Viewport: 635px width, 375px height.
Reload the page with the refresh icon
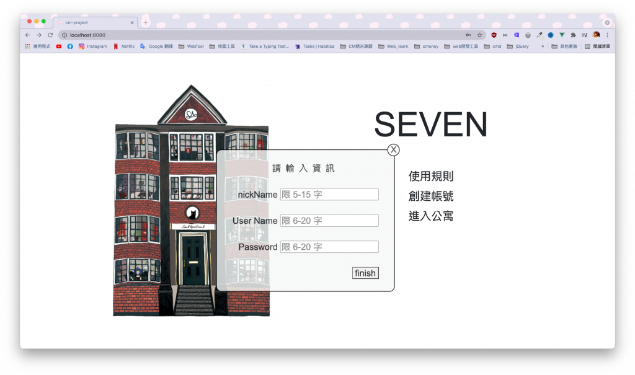50,35
